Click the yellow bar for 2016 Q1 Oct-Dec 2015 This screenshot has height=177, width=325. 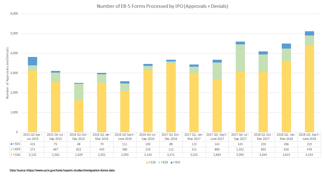click(x=78, y=116)
